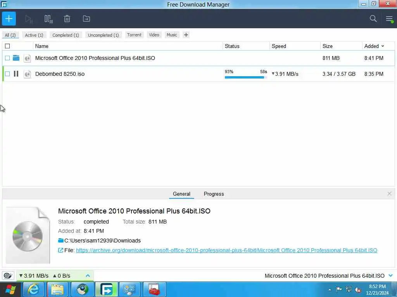Open the hamburger main menu

(389, 19)
